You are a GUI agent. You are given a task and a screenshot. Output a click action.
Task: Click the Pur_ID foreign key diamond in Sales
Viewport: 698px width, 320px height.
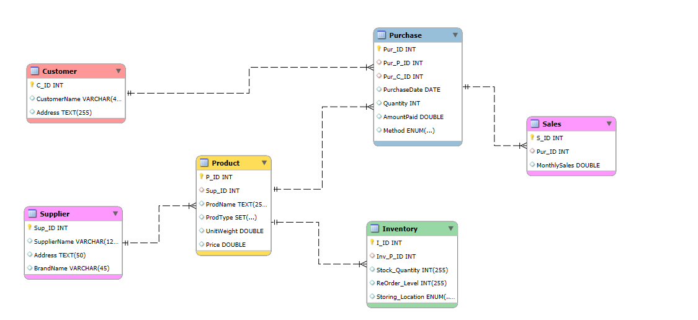coord(532,151)
